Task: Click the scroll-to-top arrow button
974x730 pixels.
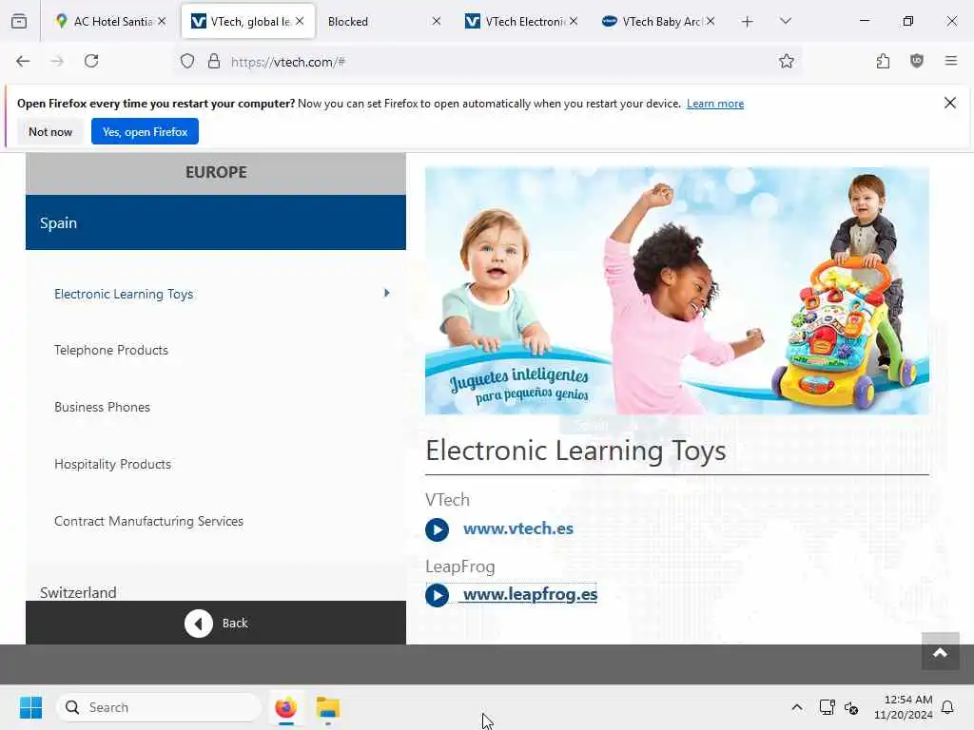Action: [x=941, y=651]
